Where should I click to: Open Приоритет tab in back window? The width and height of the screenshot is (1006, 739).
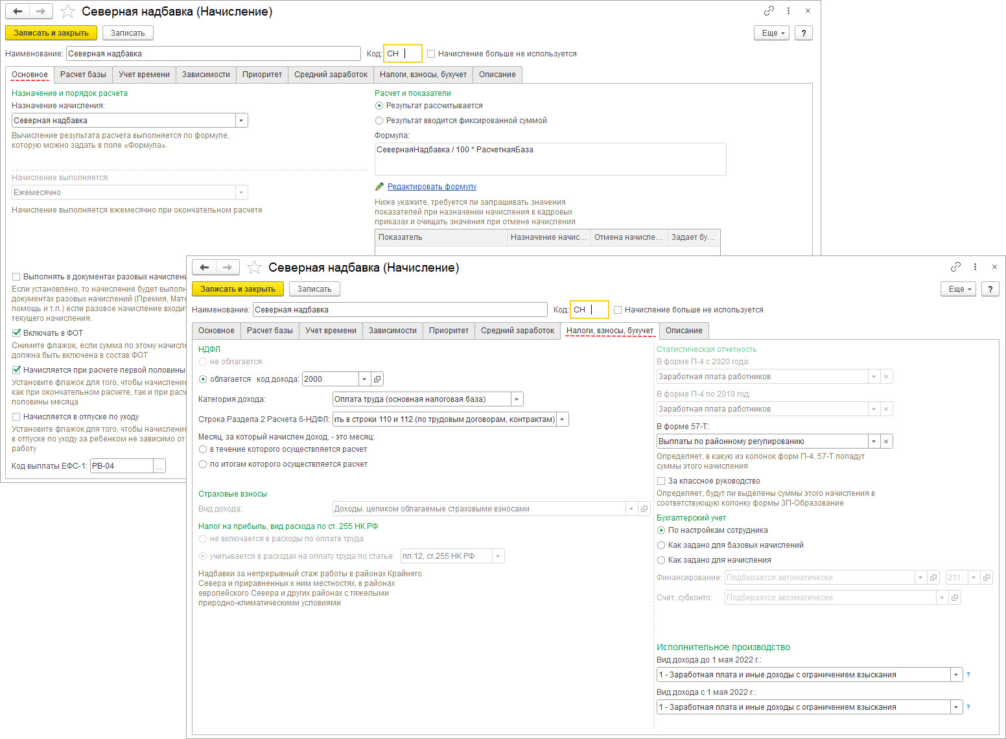tap(262, 75)
